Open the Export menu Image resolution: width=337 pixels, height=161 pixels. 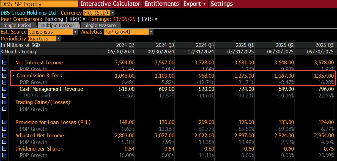194,4
